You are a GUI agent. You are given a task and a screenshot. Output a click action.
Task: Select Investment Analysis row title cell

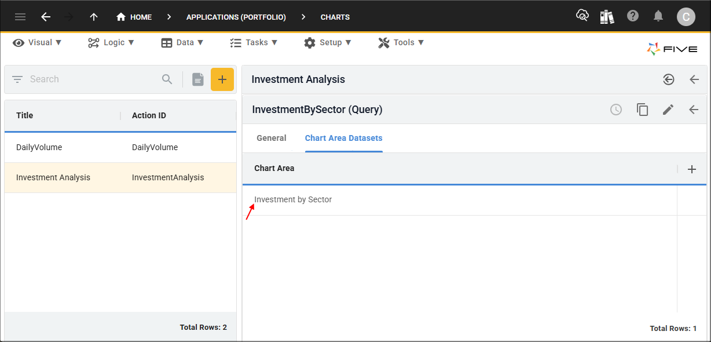53,177
